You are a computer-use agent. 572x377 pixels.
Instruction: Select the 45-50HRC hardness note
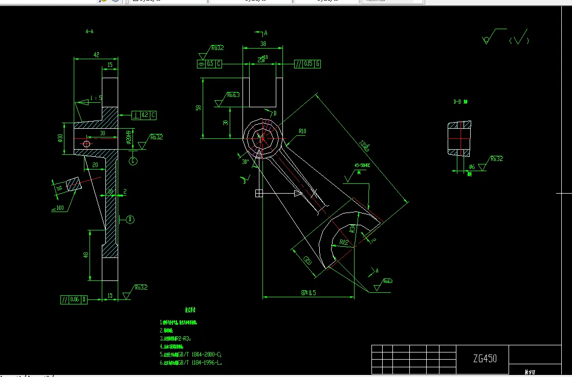362,166
